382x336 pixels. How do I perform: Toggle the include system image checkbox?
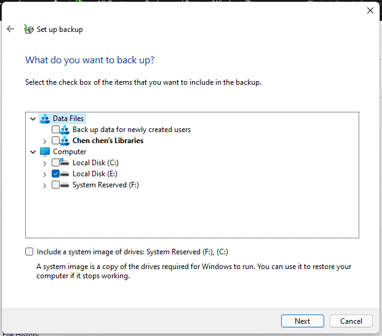[x=30, y=251]
